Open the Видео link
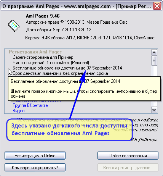 point(19,111)
